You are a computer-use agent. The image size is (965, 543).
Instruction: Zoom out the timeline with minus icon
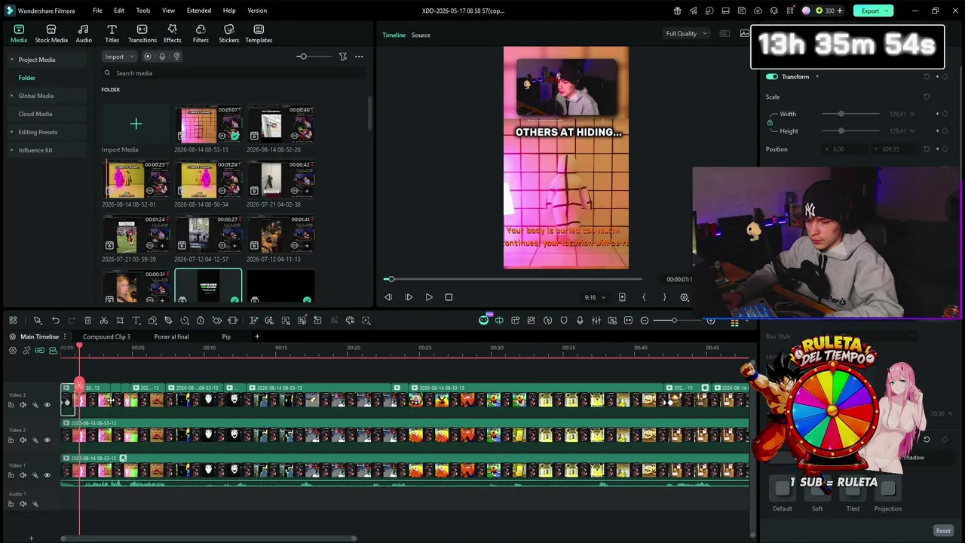[x=645, y=321]
